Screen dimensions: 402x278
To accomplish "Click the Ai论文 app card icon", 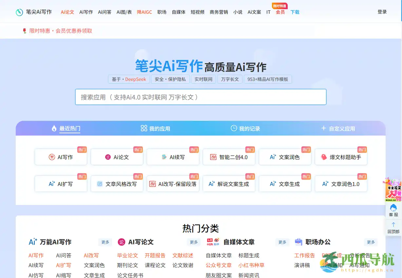I will [x=108, y=157].
